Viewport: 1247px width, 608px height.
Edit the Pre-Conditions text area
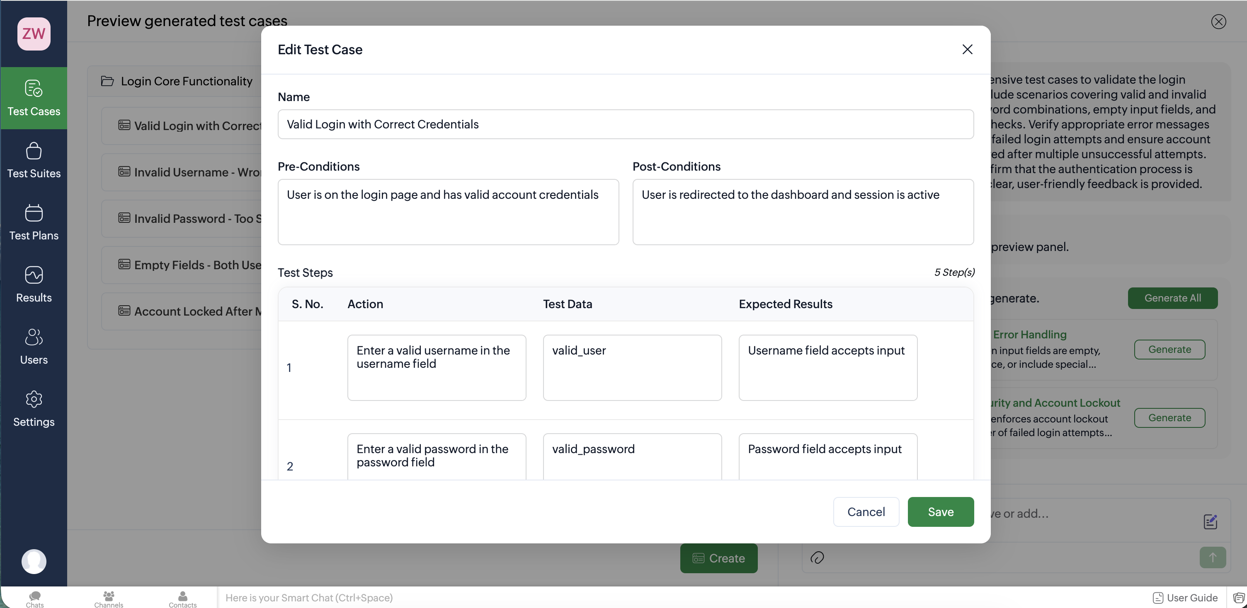click(x=448, y=212)
